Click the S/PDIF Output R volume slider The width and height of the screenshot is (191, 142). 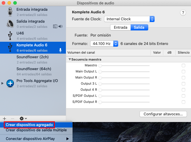(x=124, y=102)
